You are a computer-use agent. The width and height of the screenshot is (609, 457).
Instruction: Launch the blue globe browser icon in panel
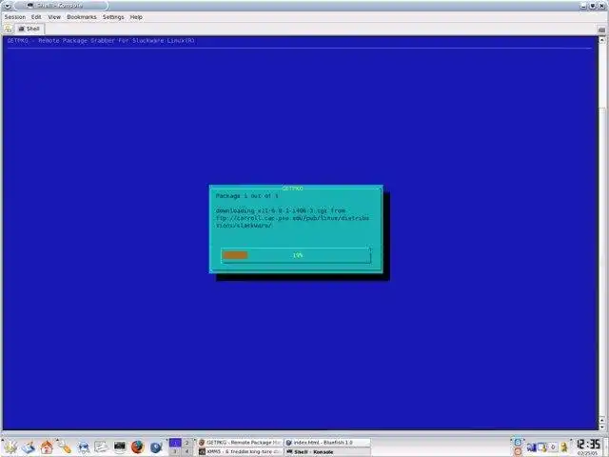coord(156,447)
